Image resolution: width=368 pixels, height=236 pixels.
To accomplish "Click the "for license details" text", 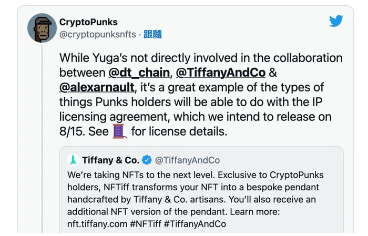I will (179, 131).
